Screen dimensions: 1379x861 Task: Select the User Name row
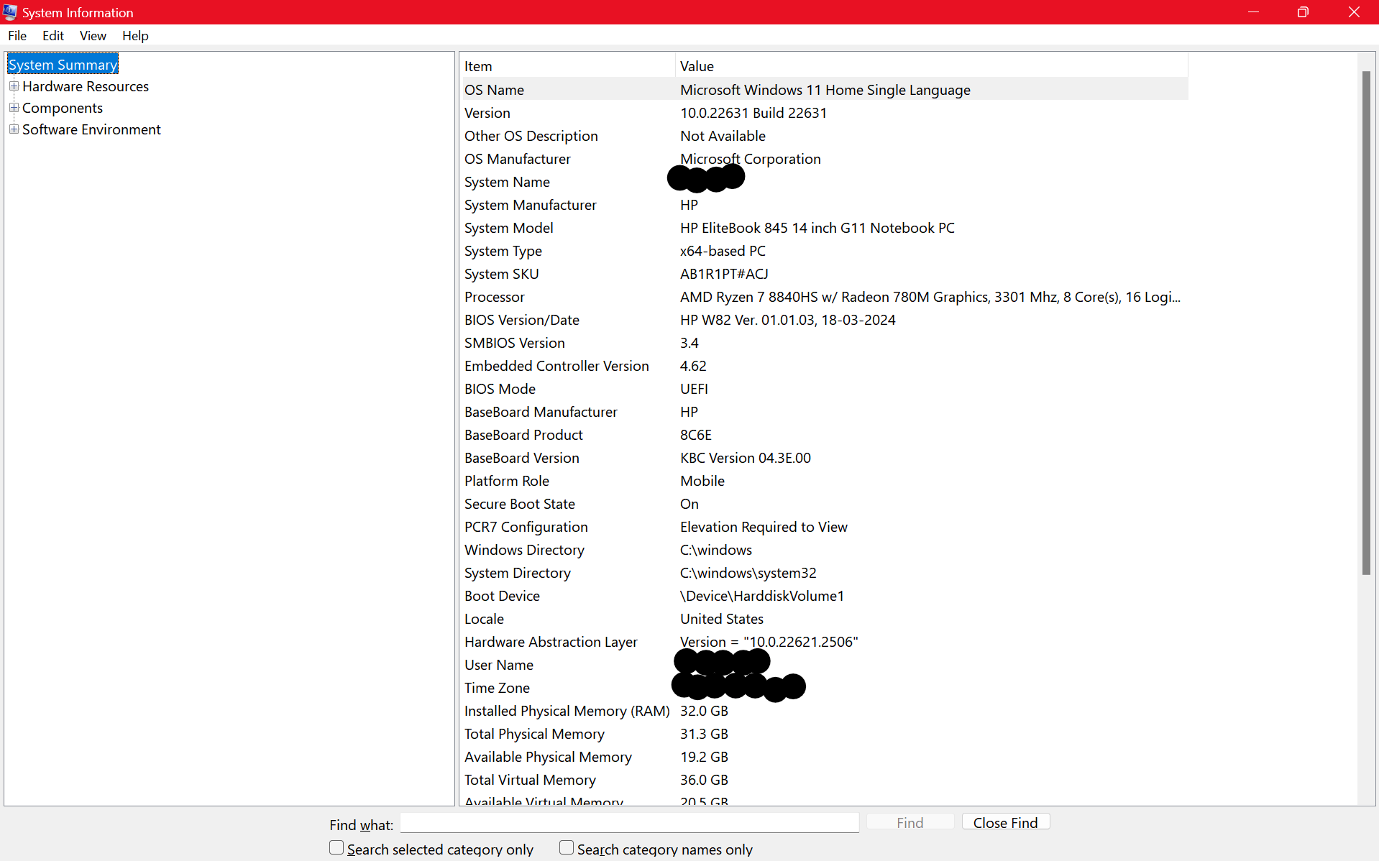824,665
